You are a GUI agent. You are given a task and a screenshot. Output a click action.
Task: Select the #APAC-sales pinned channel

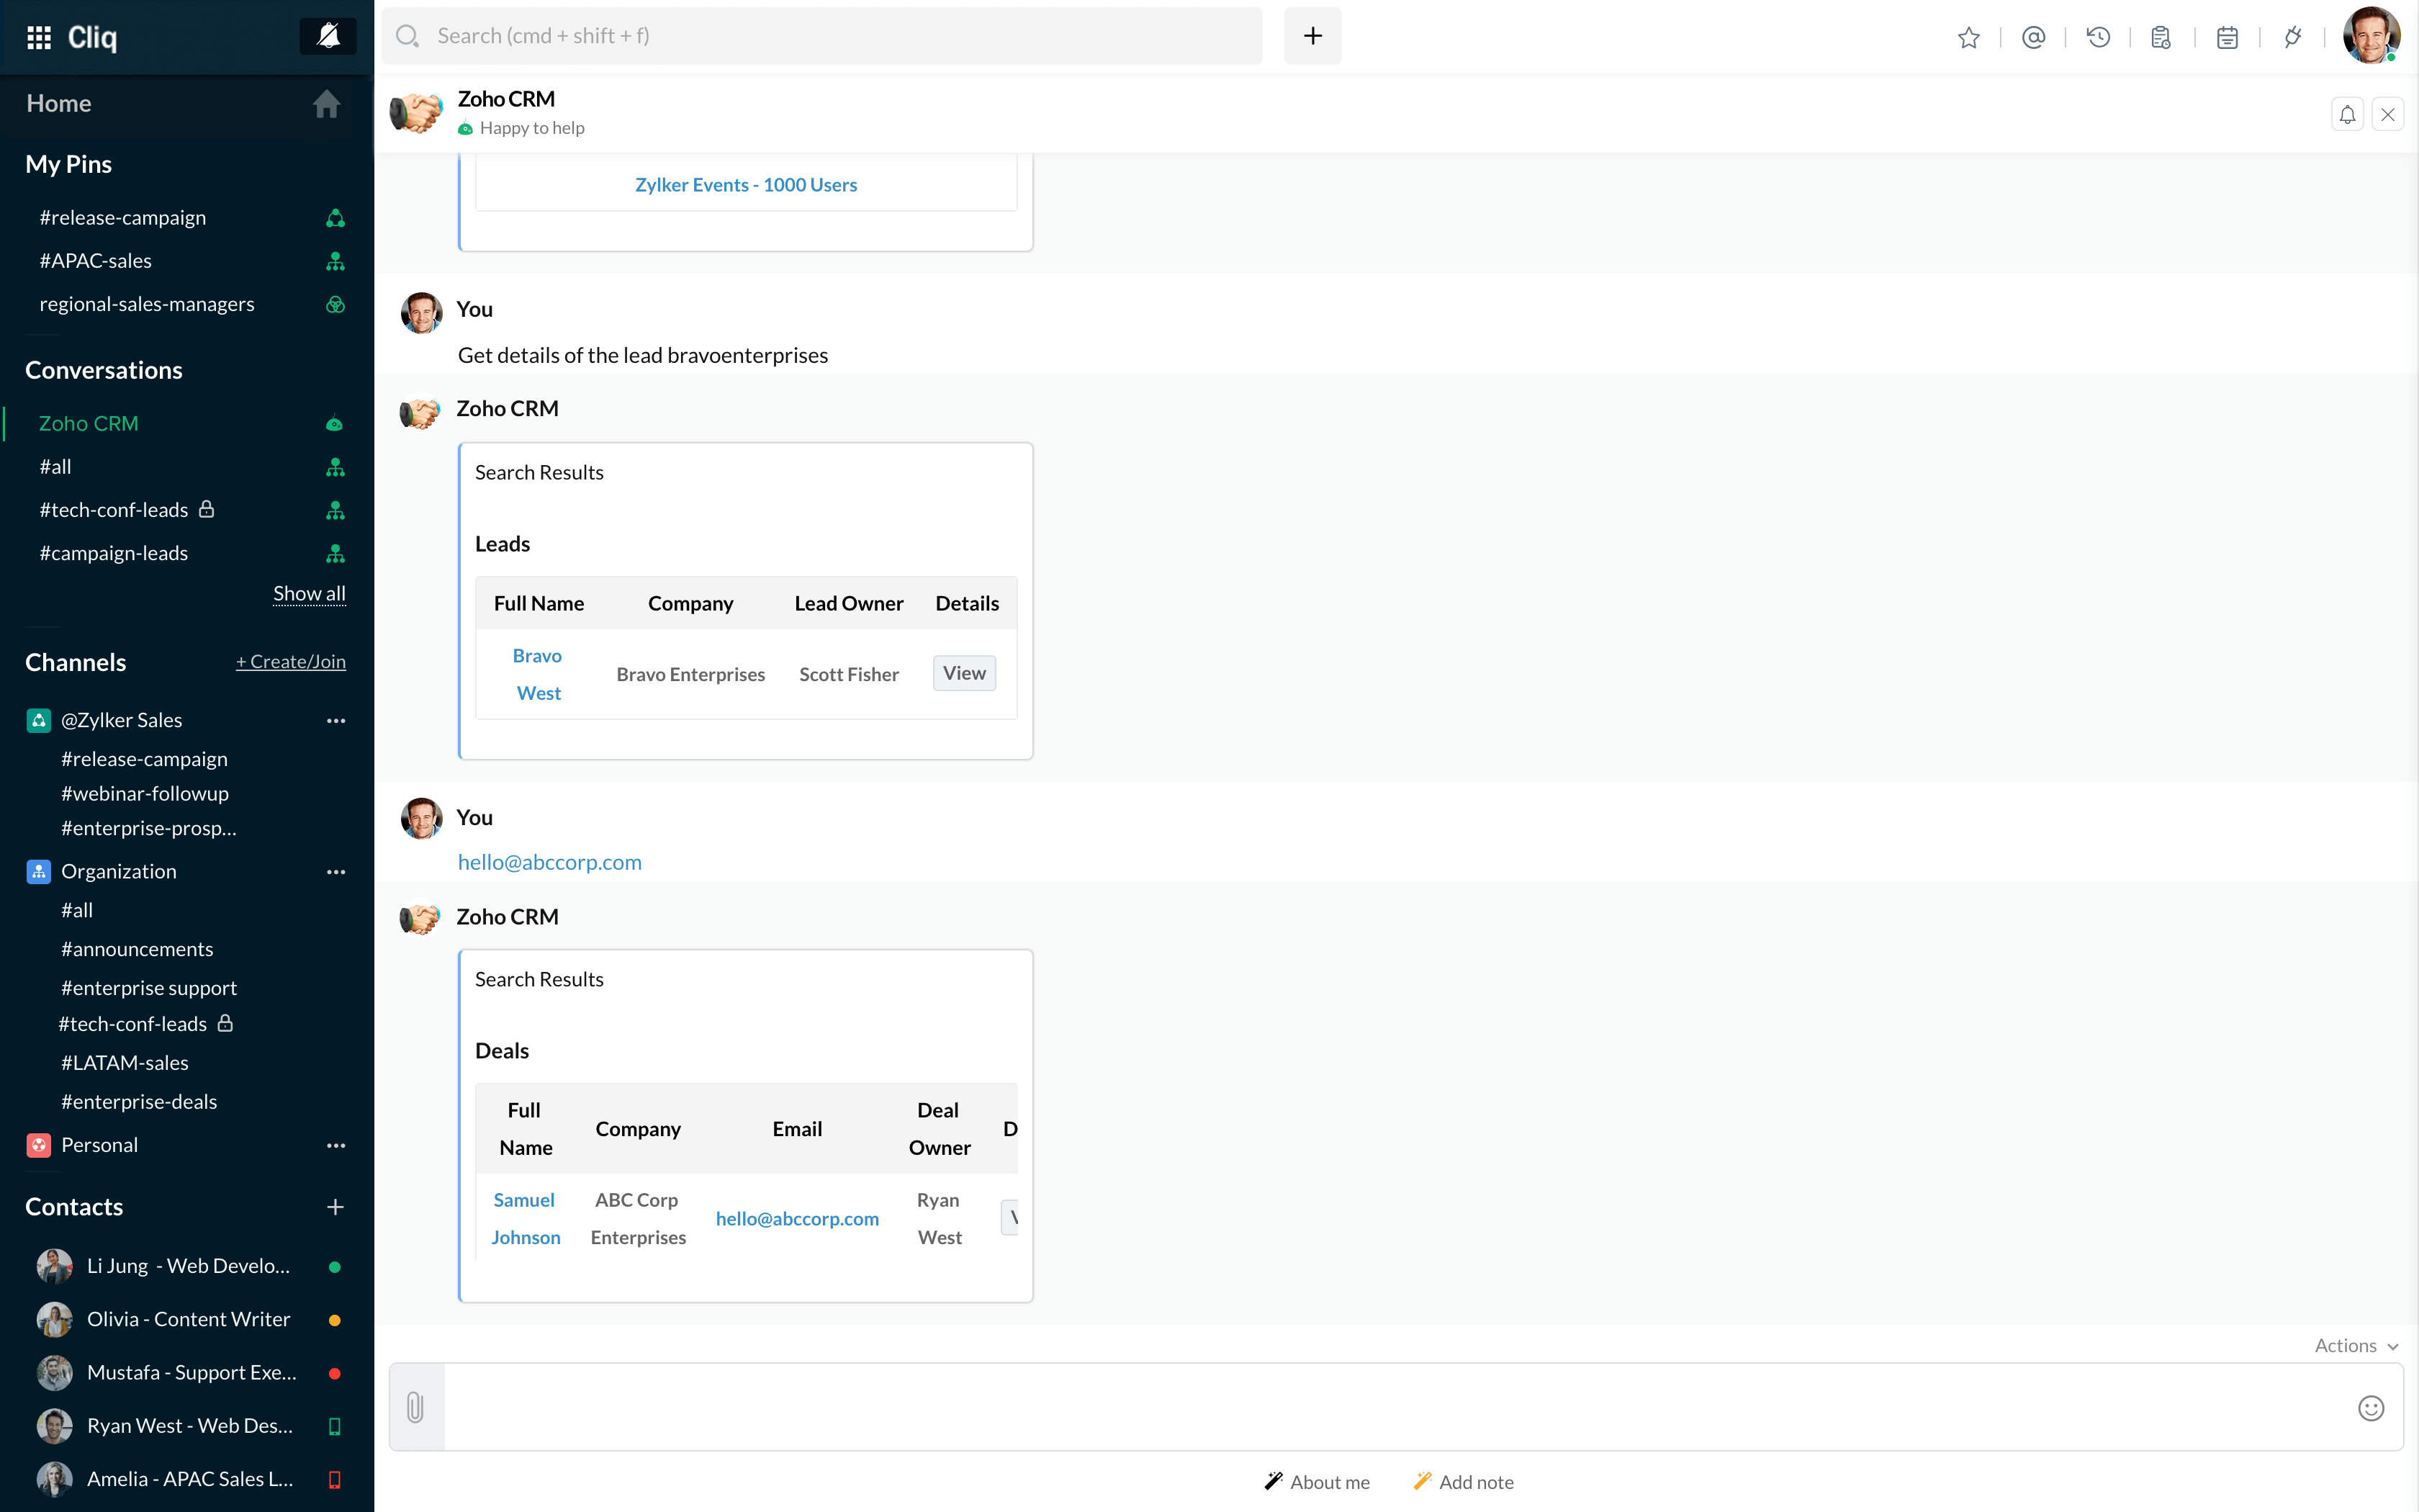tap(96, 259)
